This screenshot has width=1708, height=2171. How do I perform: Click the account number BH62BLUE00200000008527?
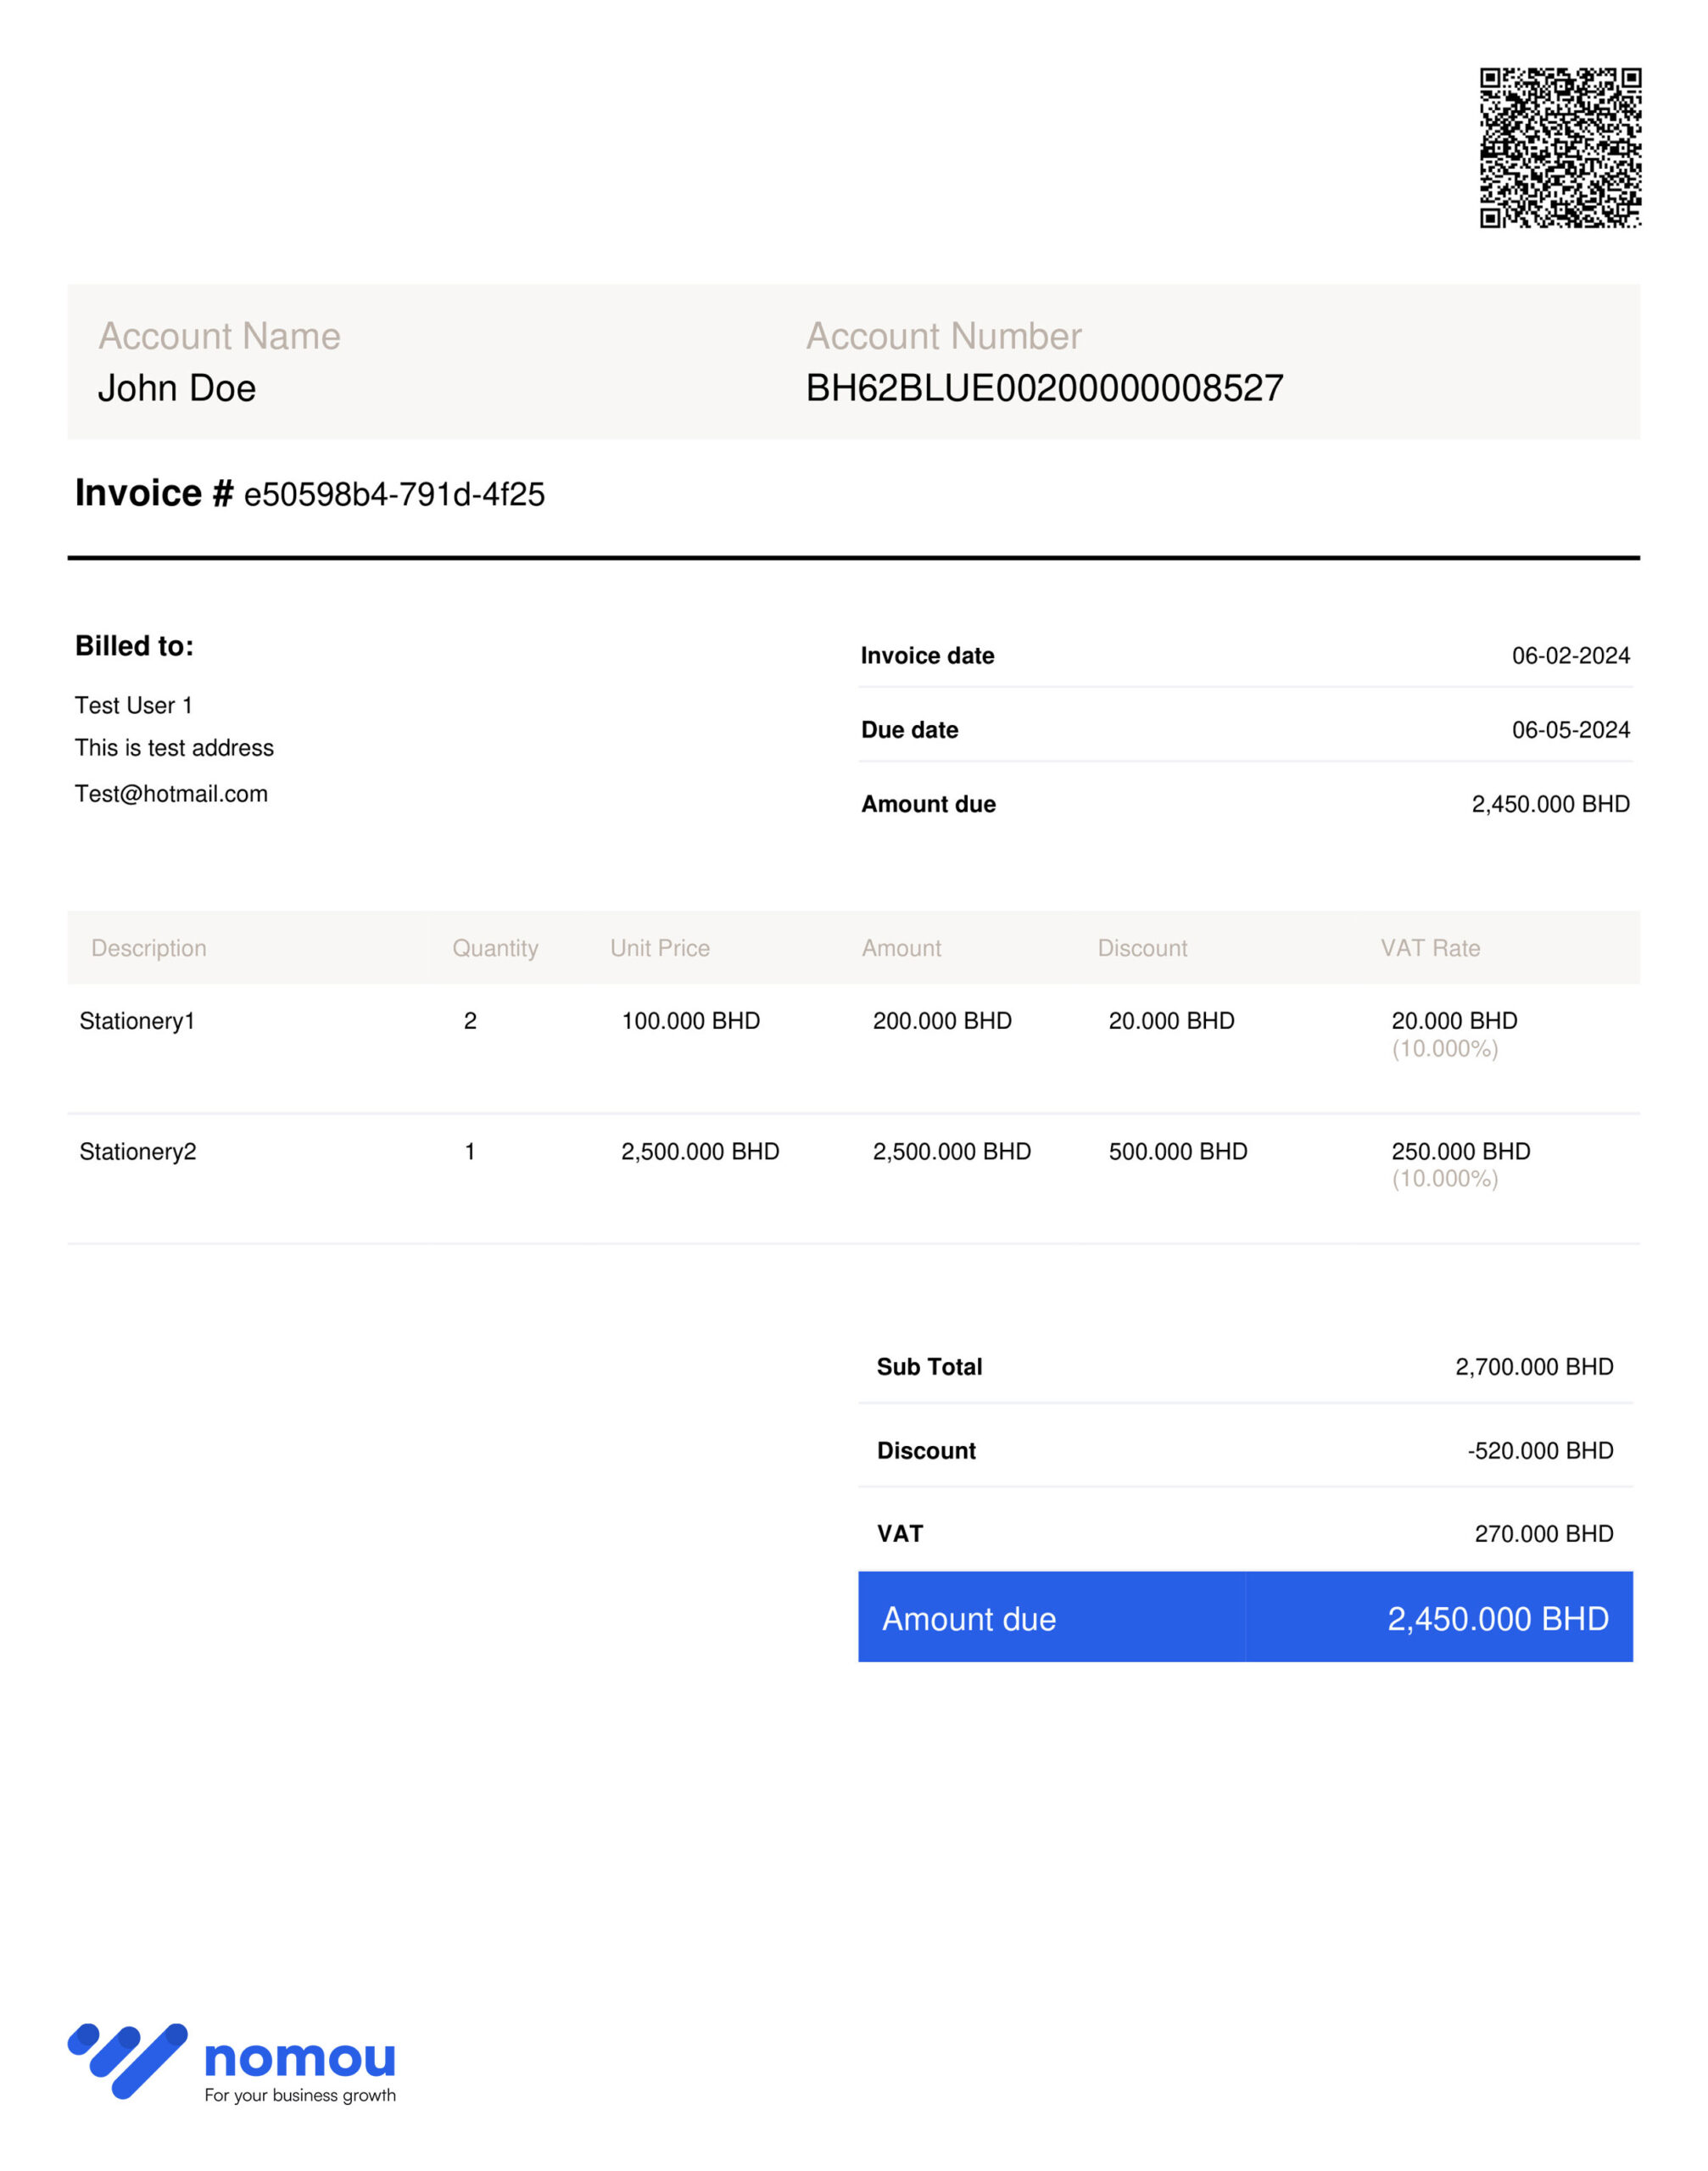1044,388
